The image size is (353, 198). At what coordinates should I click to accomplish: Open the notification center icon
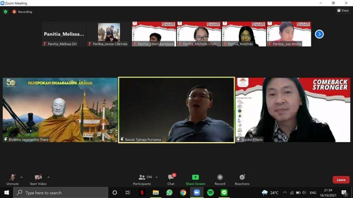(344, 193)
